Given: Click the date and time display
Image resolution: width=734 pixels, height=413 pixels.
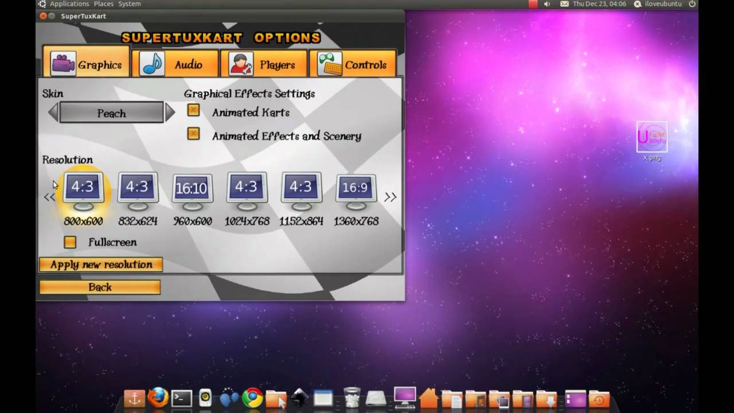Looking at the screenshot, I should click(x=599, y=4).
